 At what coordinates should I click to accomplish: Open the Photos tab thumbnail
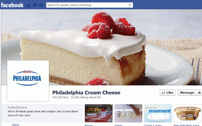pos(99,113)
